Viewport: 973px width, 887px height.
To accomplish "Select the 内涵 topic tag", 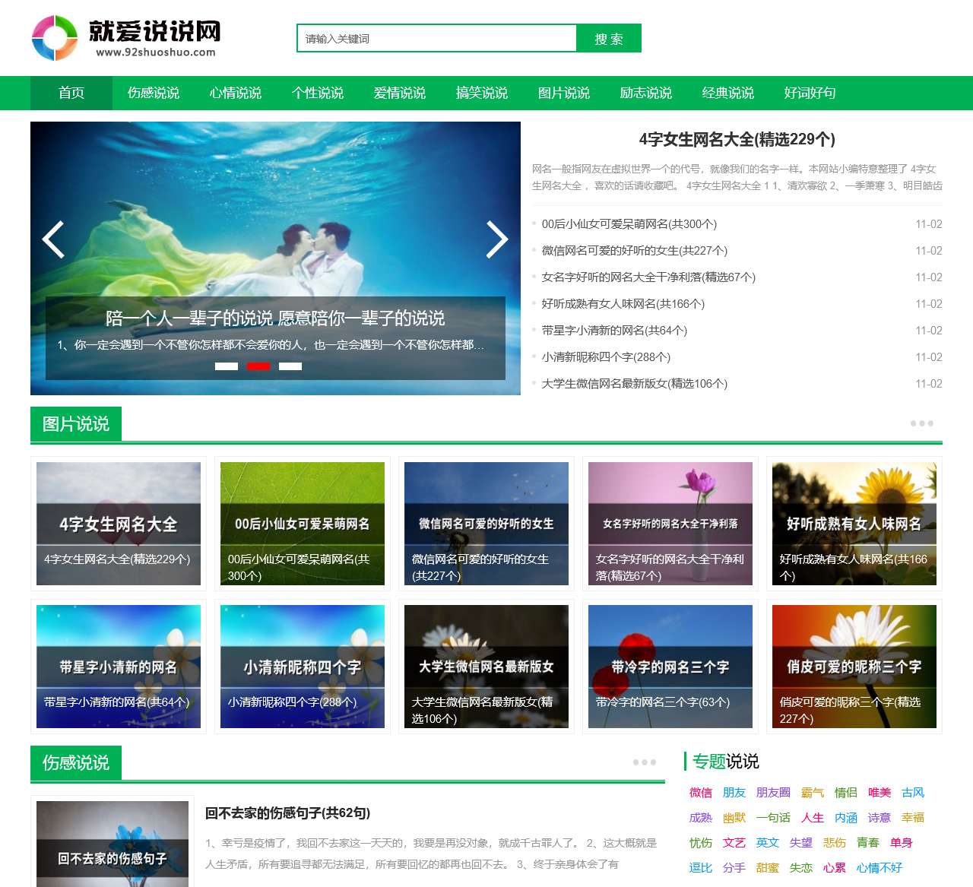I will click(846, 818).
